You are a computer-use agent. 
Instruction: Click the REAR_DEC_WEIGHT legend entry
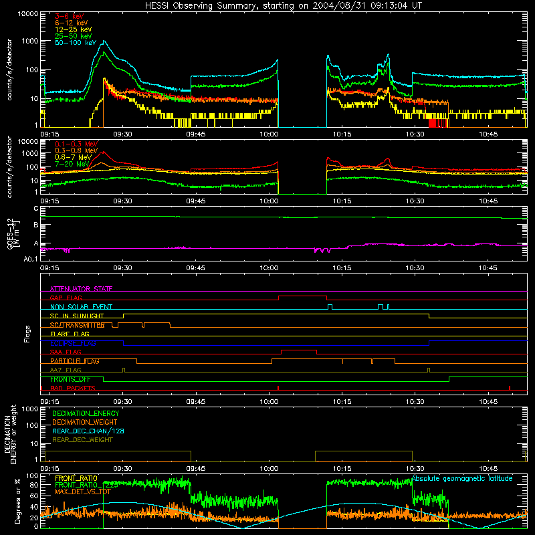point(82,440)
